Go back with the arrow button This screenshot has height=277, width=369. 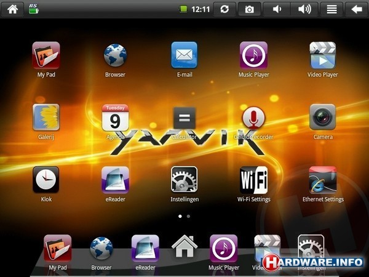click(357, 9)
